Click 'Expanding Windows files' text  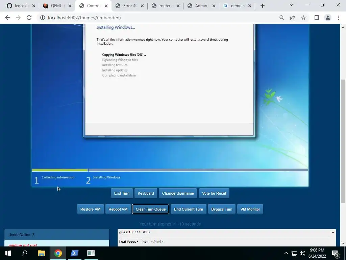click(x=120, y=60)
